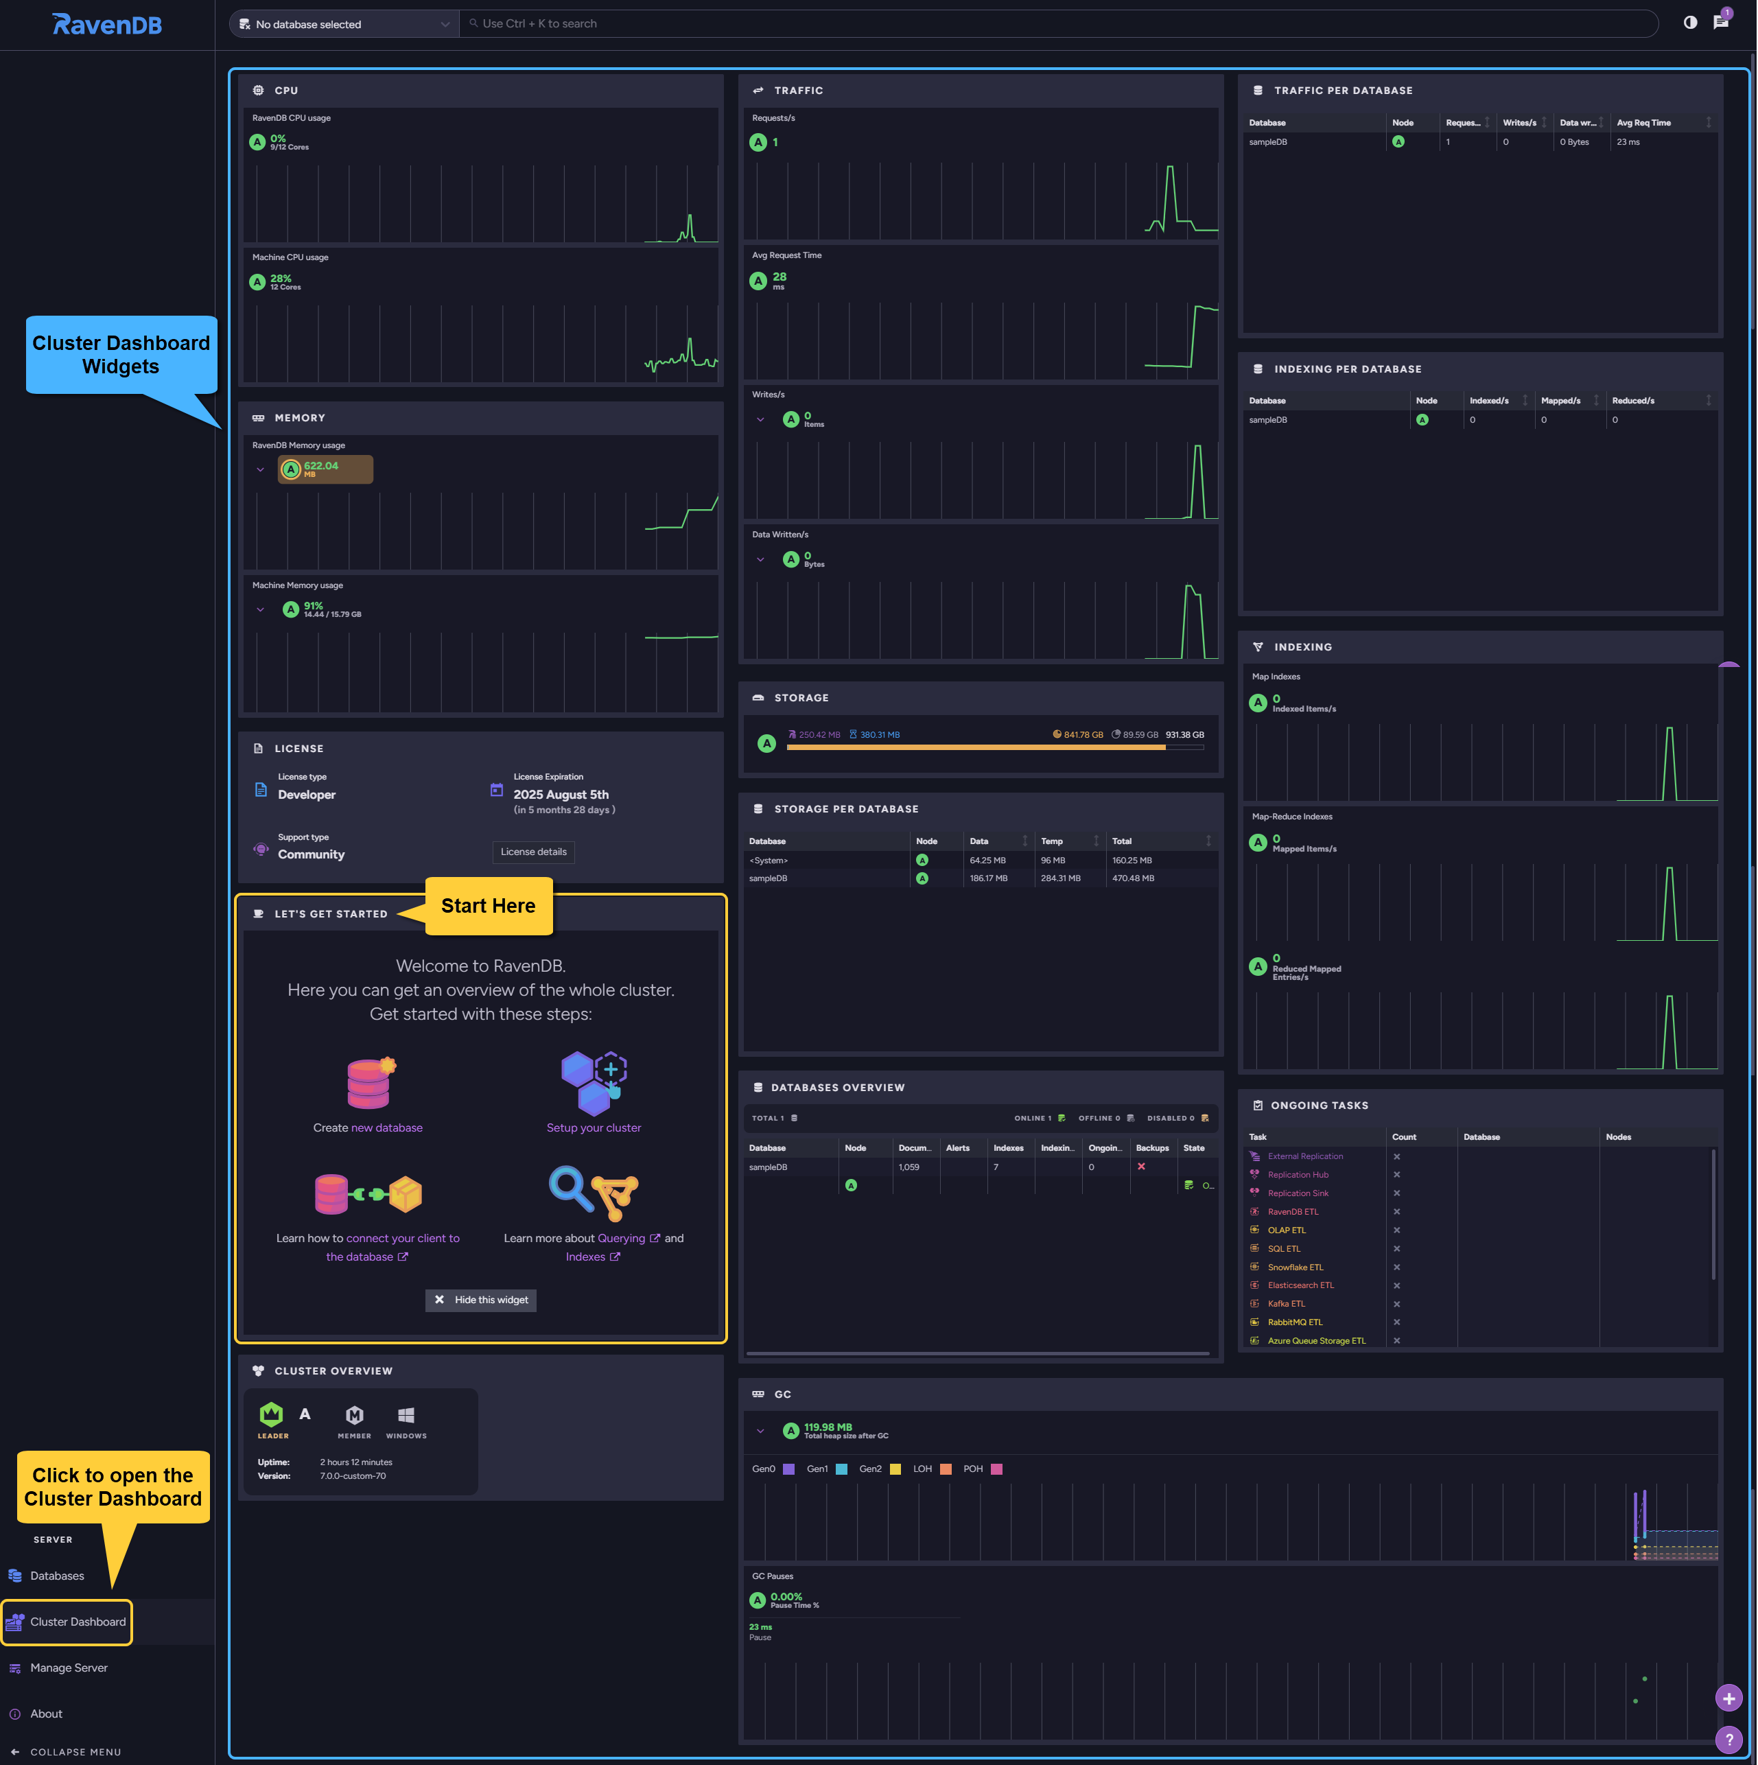Click the Member icon in Cluster Overview
Screen dimensions: 1758x1765
[x=355, y=1415]
